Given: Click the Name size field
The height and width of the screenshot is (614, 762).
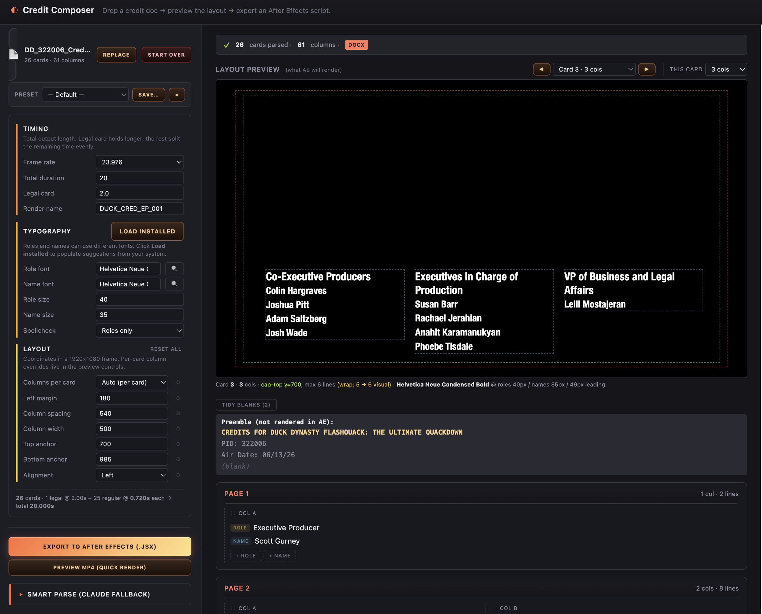Looking at the screenshot, I should [140, 315].
